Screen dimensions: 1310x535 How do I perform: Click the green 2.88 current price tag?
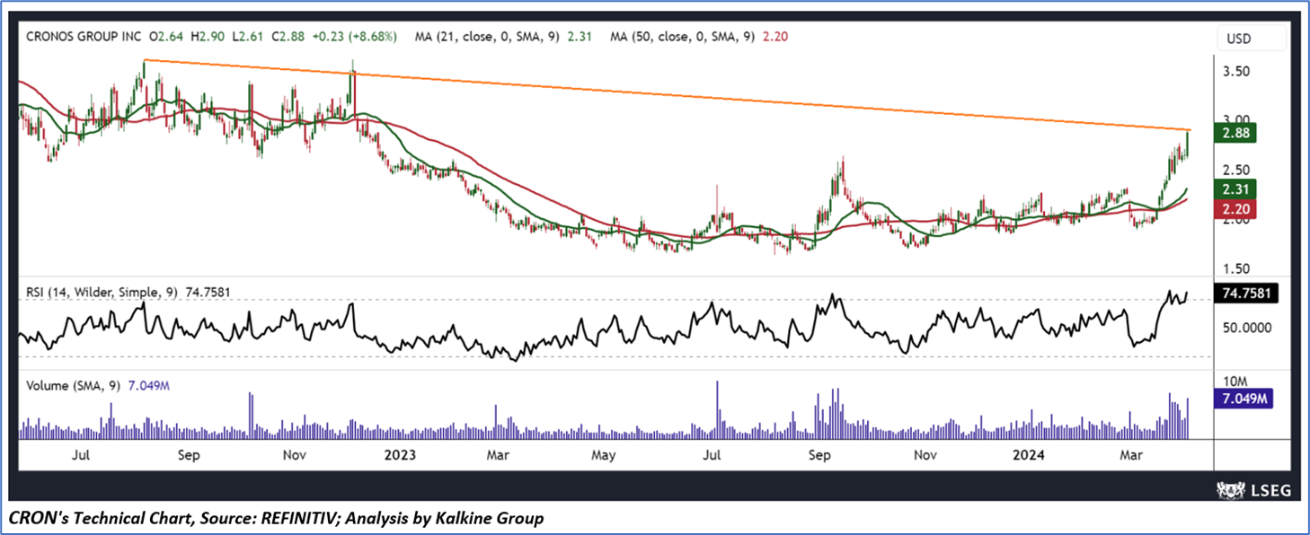pos(1234,133)
